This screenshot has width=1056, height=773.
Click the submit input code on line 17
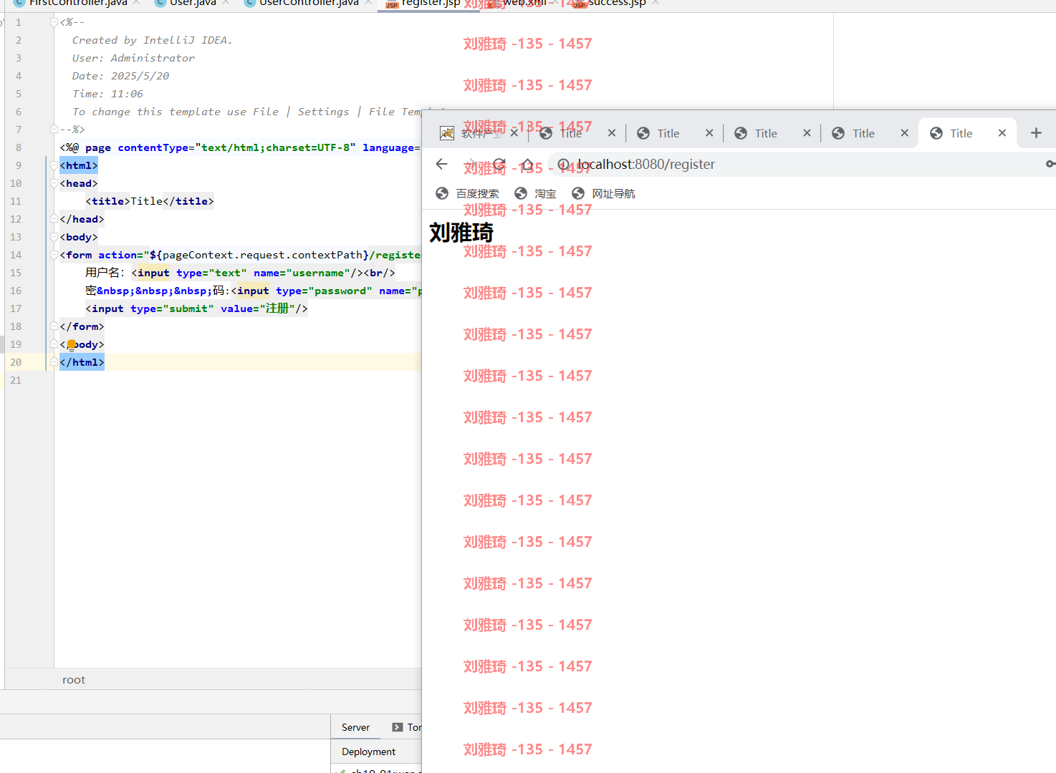[196, 308]
